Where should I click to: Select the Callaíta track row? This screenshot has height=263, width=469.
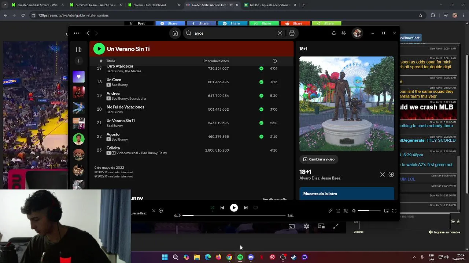pyautogui.click(x=192, y=150)
